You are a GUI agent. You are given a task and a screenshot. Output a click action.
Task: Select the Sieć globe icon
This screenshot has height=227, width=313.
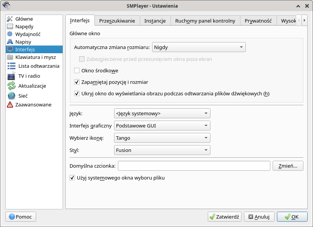pyautogui.click(x=12, y=96)
